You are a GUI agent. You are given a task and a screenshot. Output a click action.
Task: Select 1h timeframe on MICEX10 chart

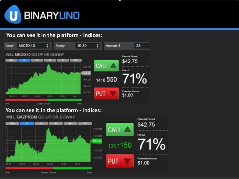[24, 60]
